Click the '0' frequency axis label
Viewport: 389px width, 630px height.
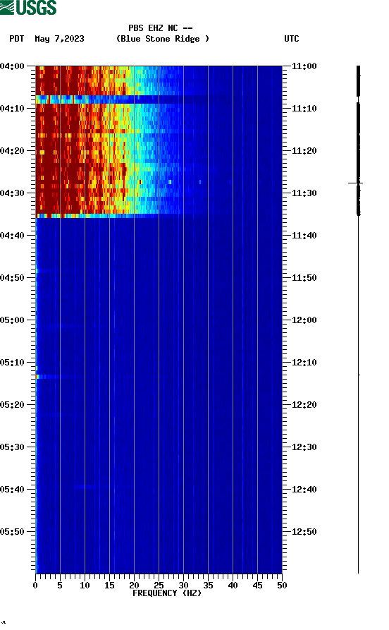click(35, 586)
